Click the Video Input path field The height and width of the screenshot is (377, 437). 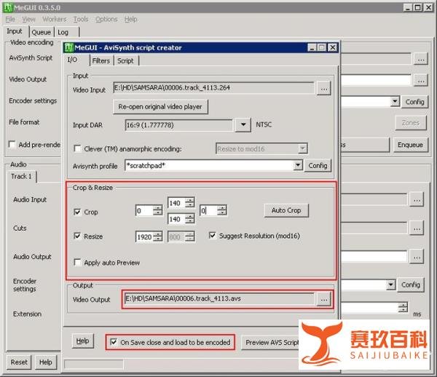[x=213, y=88]
